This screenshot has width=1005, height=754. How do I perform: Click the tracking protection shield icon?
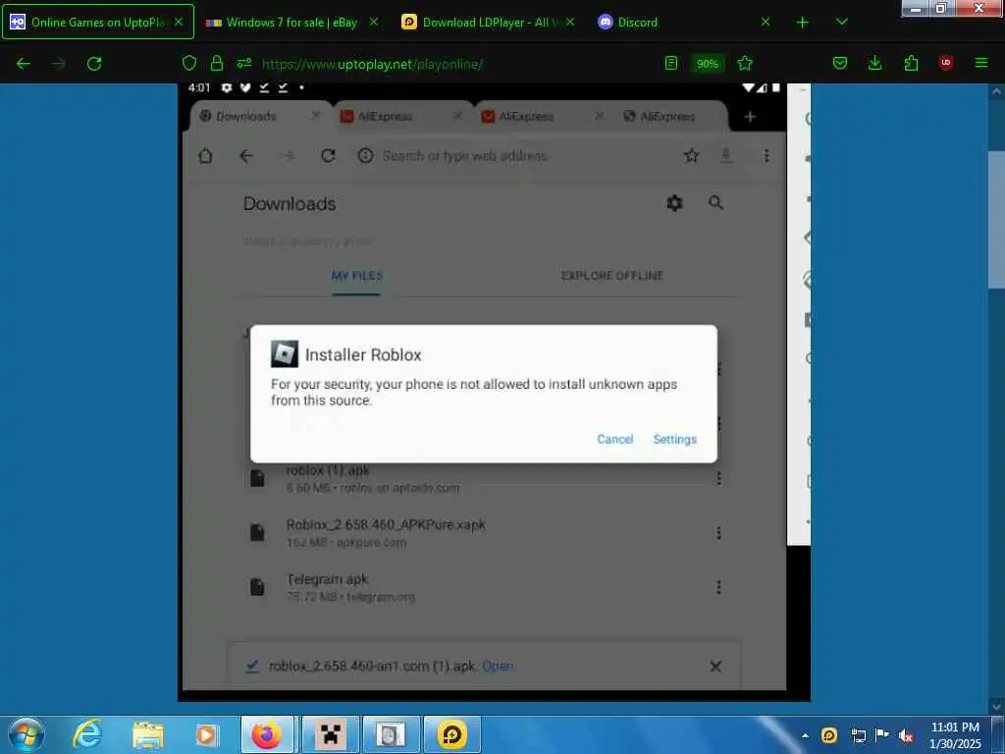(189, 64)
